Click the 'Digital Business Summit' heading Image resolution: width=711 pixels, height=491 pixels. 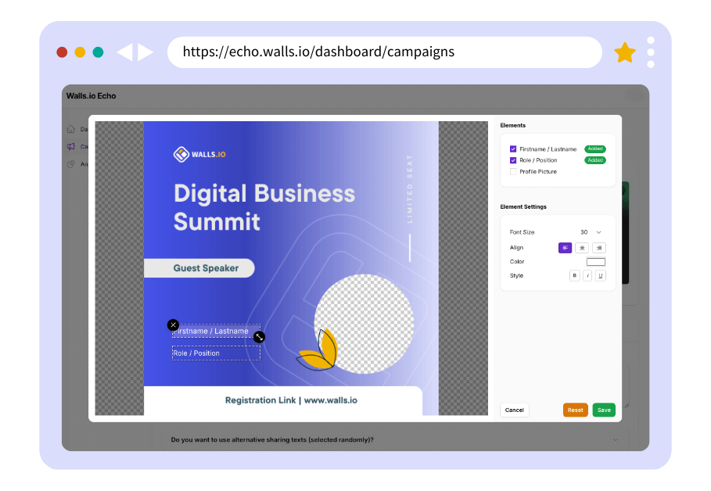pyautogui.click(x=264, y=207)
